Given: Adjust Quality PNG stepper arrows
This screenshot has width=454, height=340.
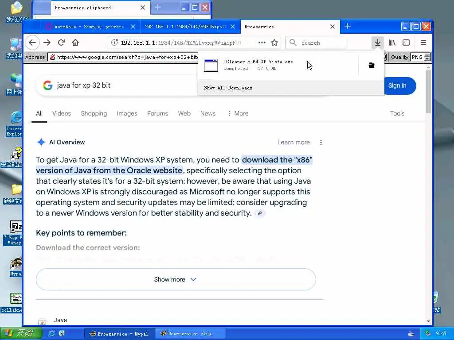Looking at the screenshot, I should click(x=427, y=57).
